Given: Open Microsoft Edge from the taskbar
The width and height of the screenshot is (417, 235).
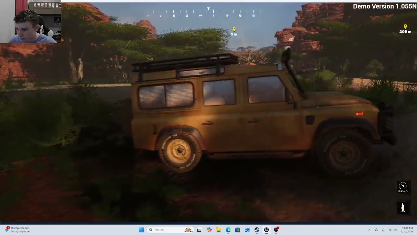Looking at the screenshot, I should 228,230.
